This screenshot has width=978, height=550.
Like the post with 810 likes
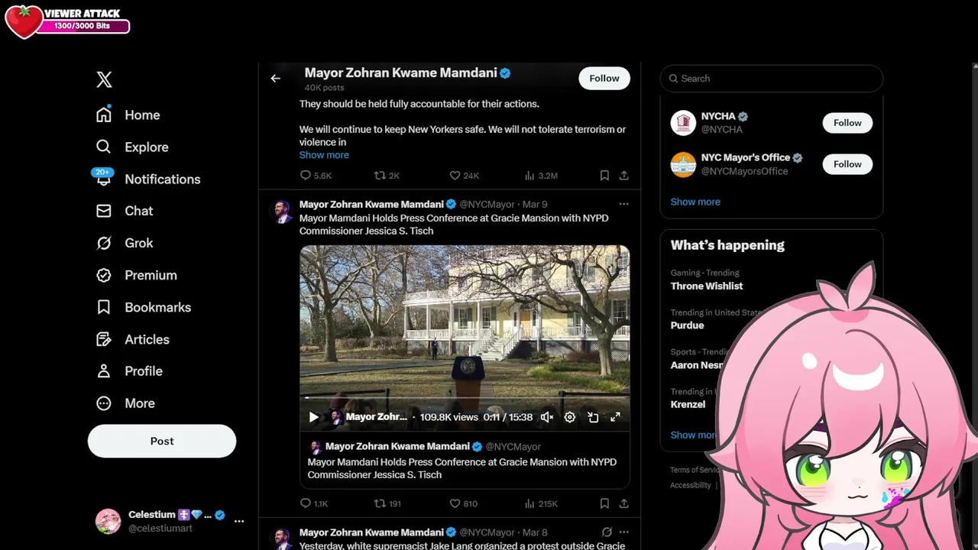tap(463, 504)
